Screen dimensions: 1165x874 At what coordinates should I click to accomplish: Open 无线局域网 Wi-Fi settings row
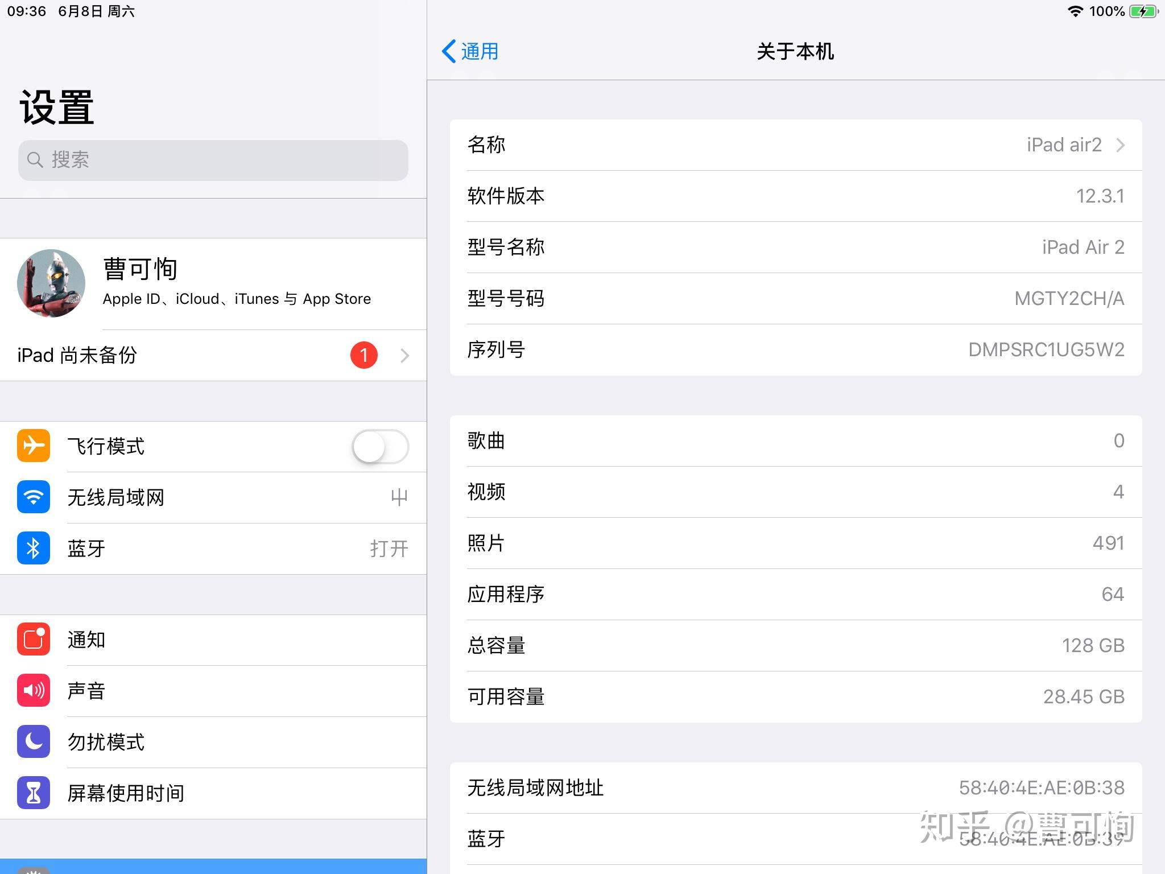(213, 497)
